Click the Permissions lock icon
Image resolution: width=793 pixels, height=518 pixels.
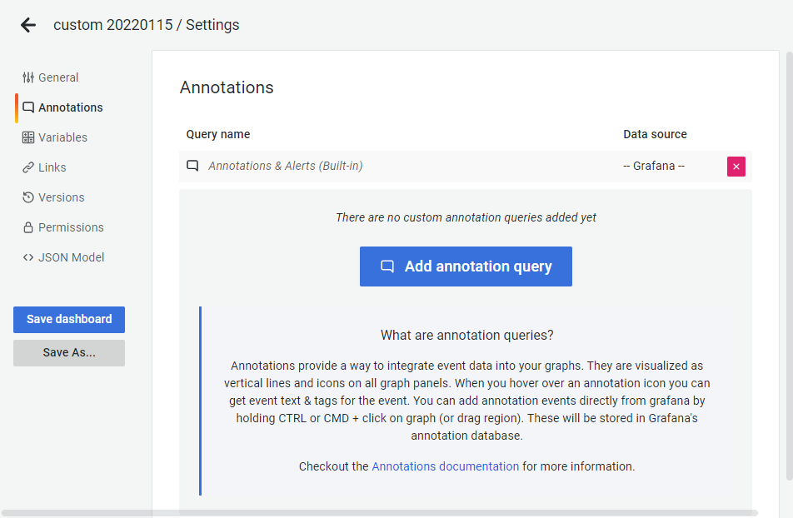27,227
